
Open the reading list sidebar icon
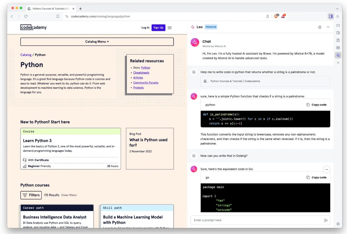coord(338,48)
